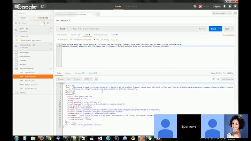Star the Postman Echo collection
251x141 pixels.
point(34,45)
